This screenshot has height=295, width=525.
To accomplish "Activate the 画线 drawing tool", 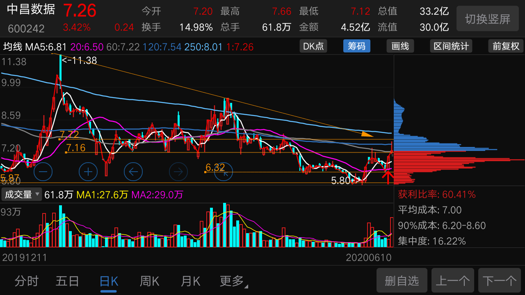I will pos(400,46).
